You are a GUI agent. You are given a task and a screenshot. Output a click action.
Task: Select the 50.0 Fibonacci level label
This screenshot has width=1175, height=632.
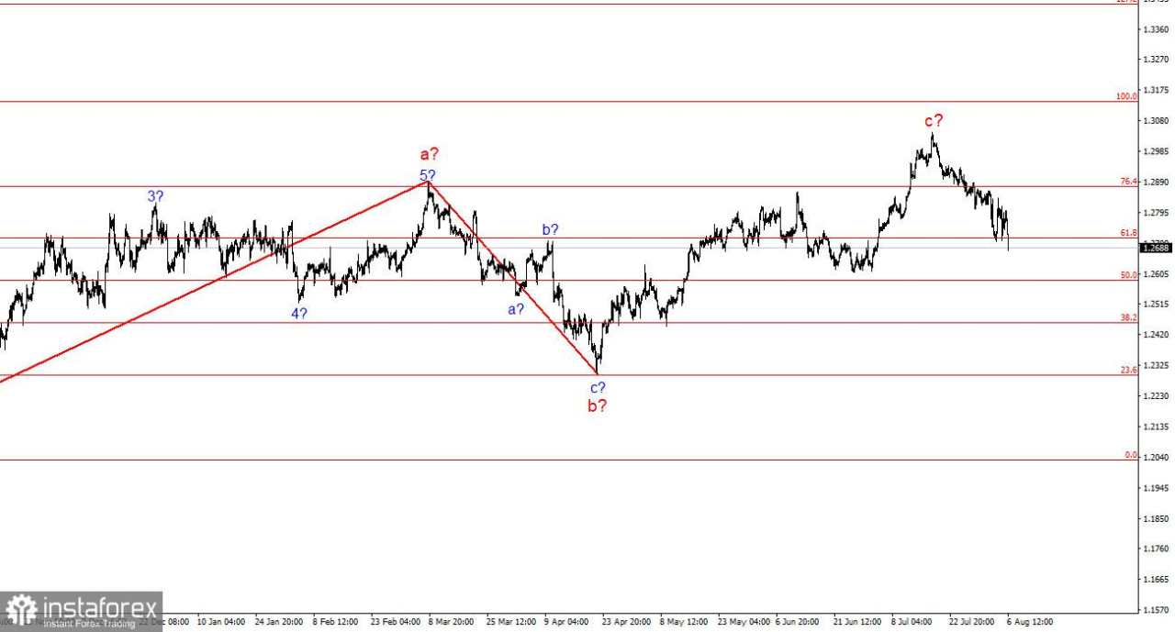(x=1128, y=275)
